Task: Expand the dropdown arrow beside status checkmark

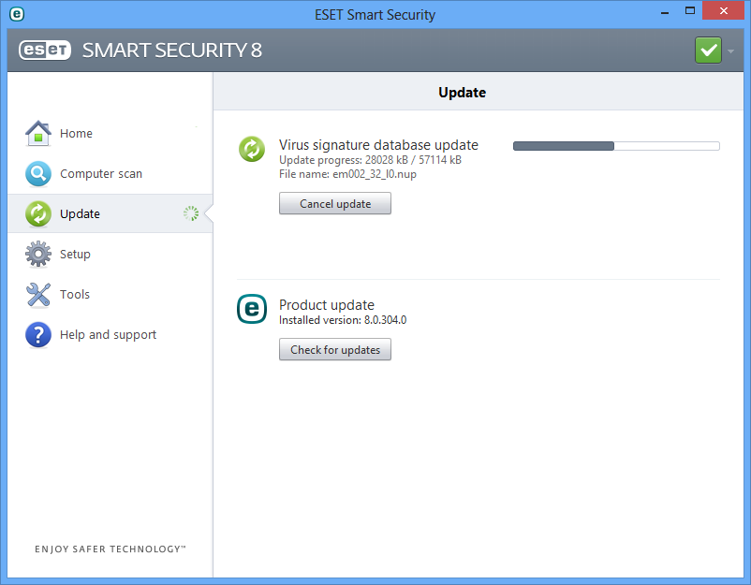Action: tap(731, 51)
